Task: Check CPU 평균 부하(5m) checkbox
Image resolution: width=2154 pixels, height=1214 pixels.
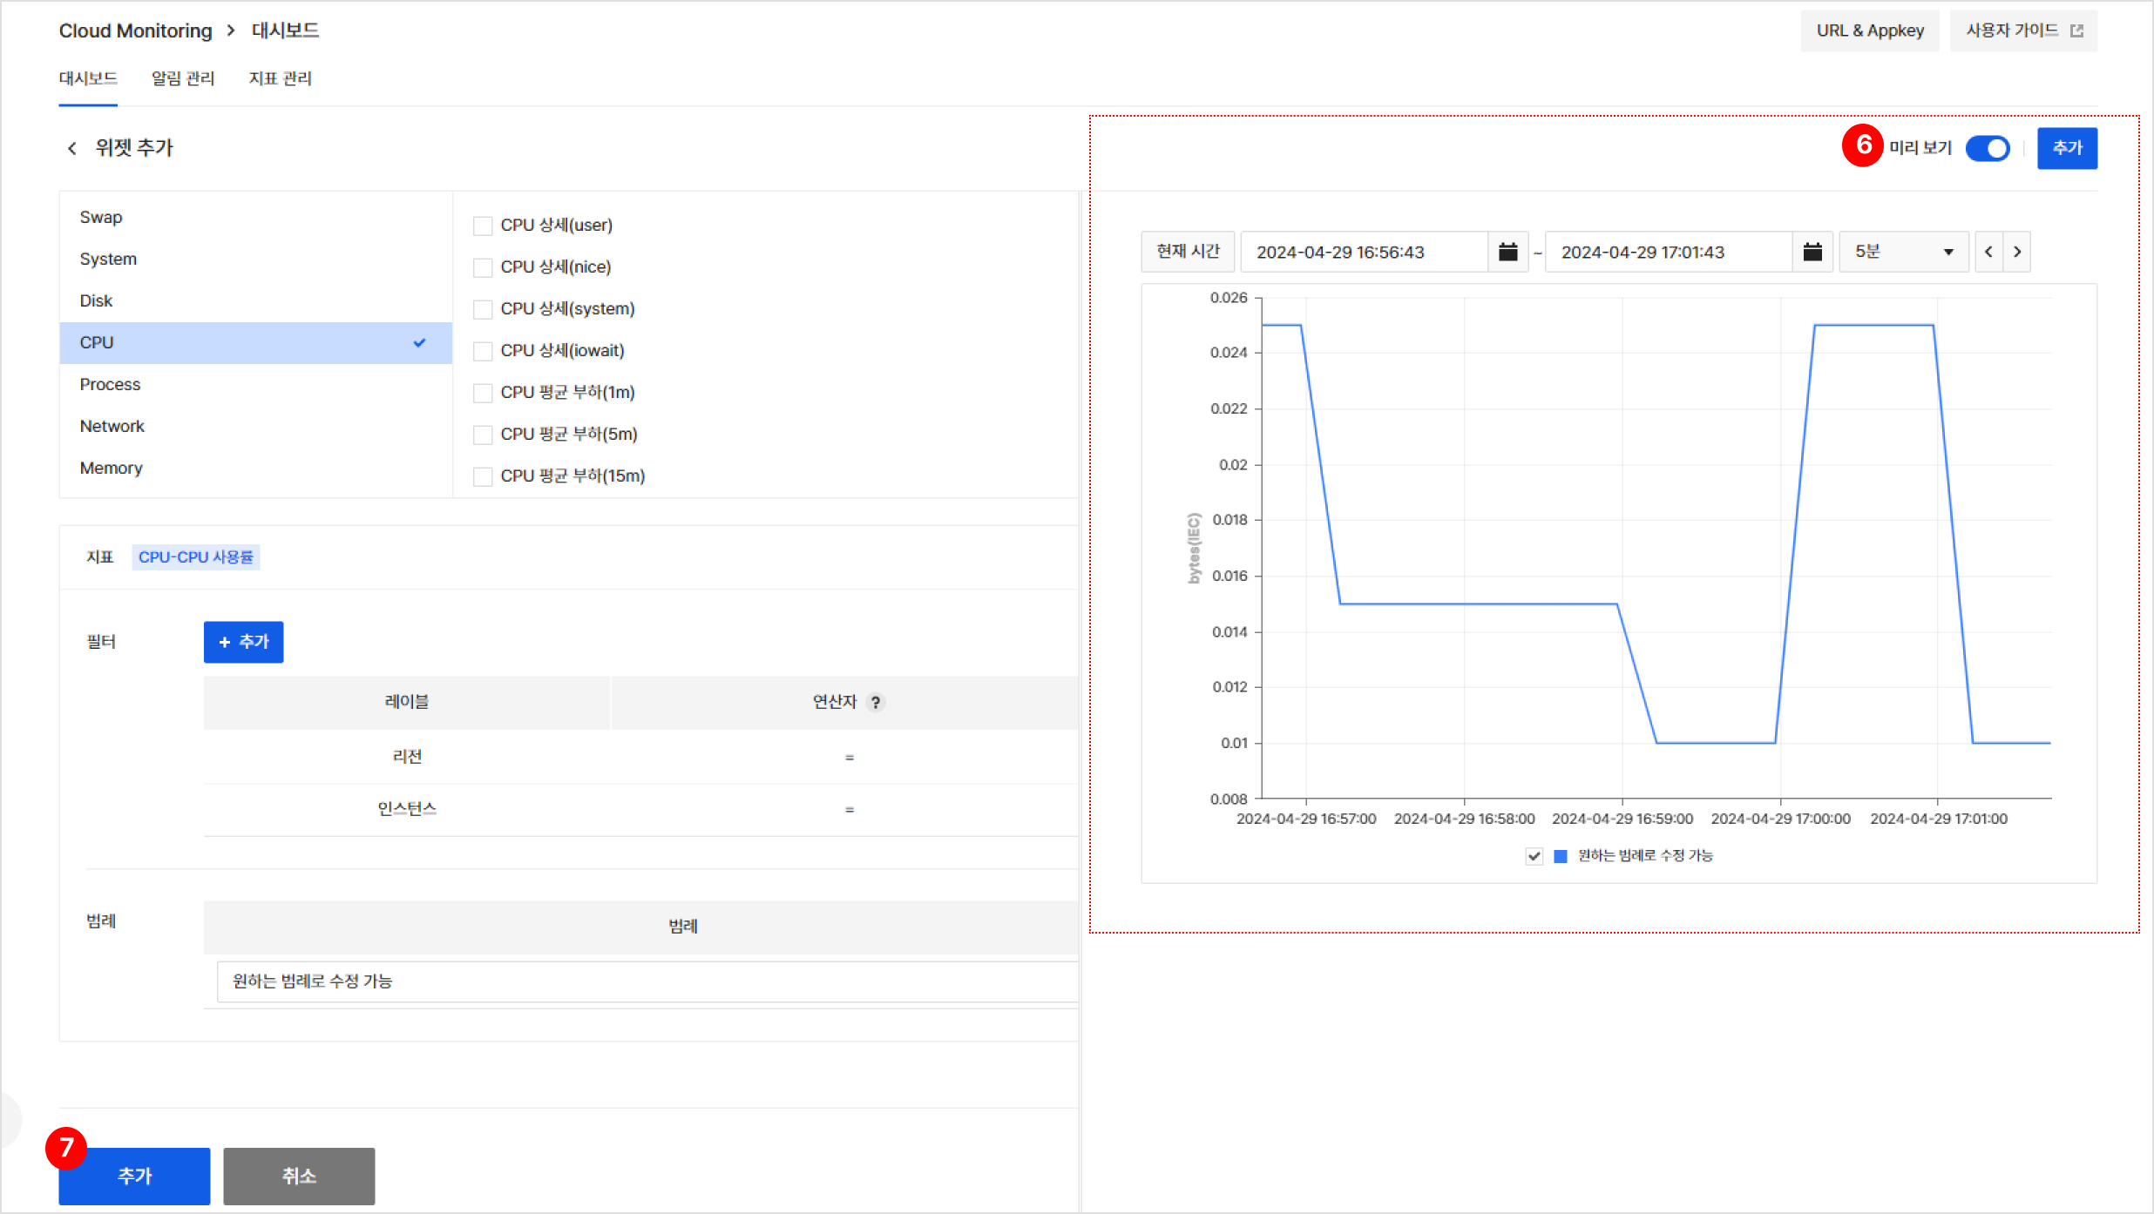Action: (483, 435)
